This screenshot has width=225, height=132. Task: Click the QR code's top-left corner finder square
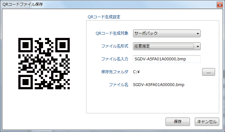pyautogui.click(x=25, y=44)
